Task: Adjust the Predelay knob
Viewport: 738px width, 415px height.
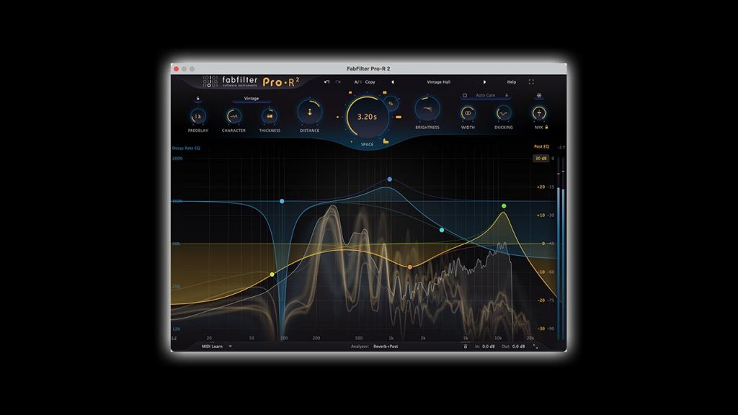Action: point(198,116)
